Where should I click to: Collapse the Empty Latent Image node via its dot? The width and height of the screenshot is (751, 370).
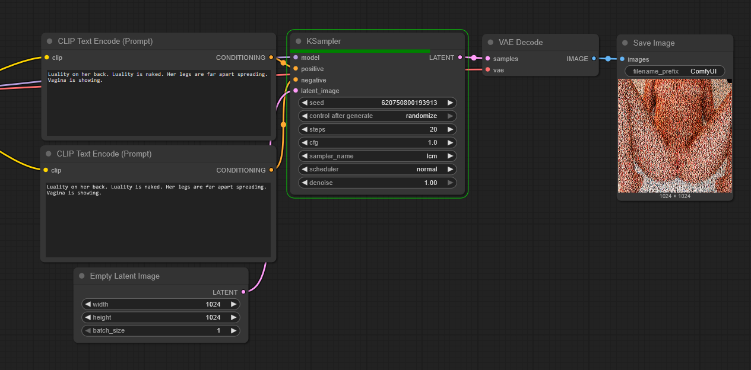click(82, 276)
